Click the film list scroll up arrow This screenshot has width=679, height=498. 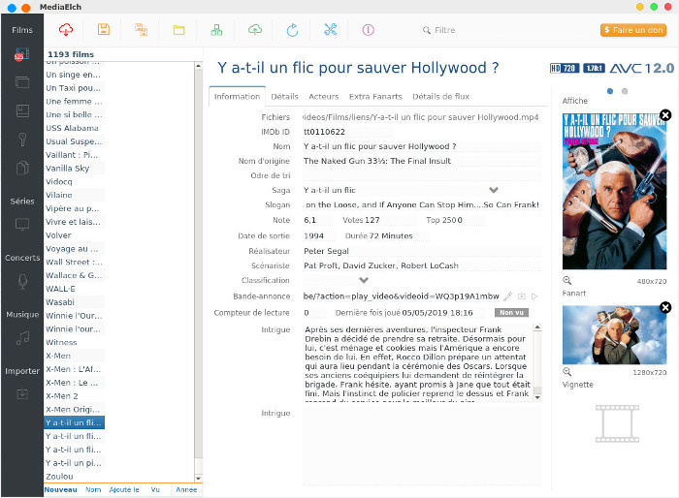198,66
